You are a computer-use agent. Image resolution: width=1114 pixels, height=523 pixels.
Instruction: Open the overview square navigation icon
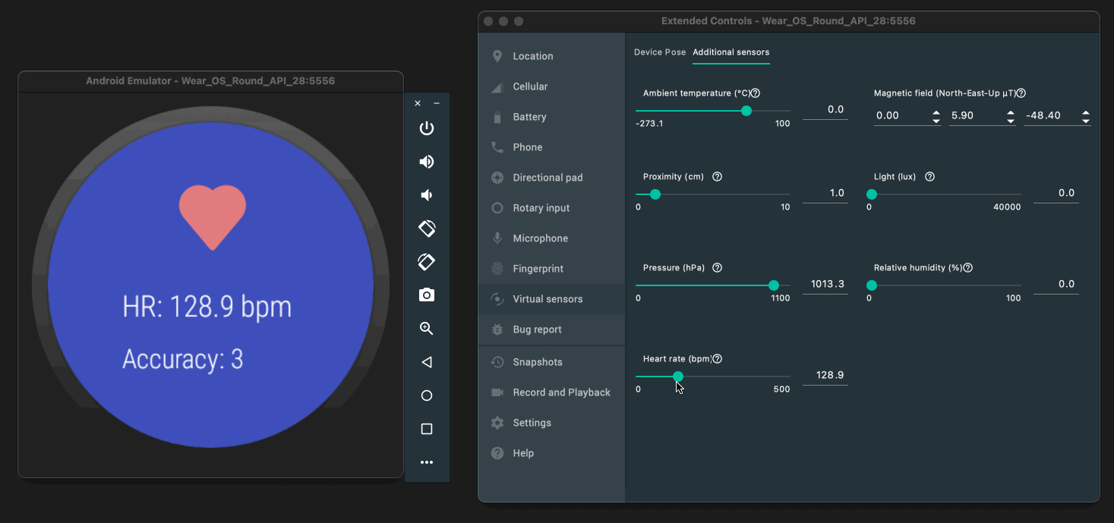tap(427, 429)
